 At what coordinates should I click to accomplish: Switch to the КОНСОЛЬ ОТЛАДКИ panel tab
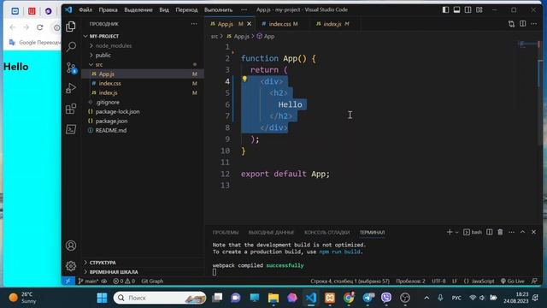[326, 232]
